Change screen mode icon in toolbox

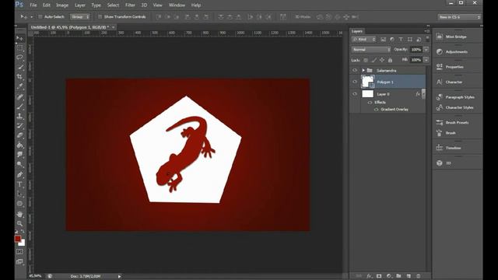[x=19, y=262]
